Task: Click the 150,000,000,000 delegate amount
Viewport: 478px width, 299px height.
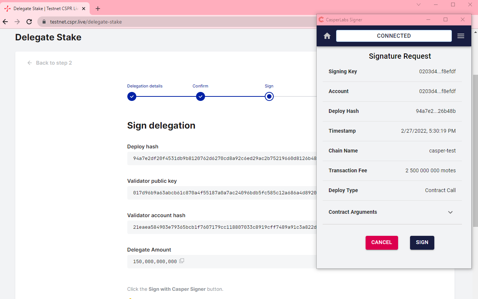Action: pyautogui.click(x=155, y=262)
